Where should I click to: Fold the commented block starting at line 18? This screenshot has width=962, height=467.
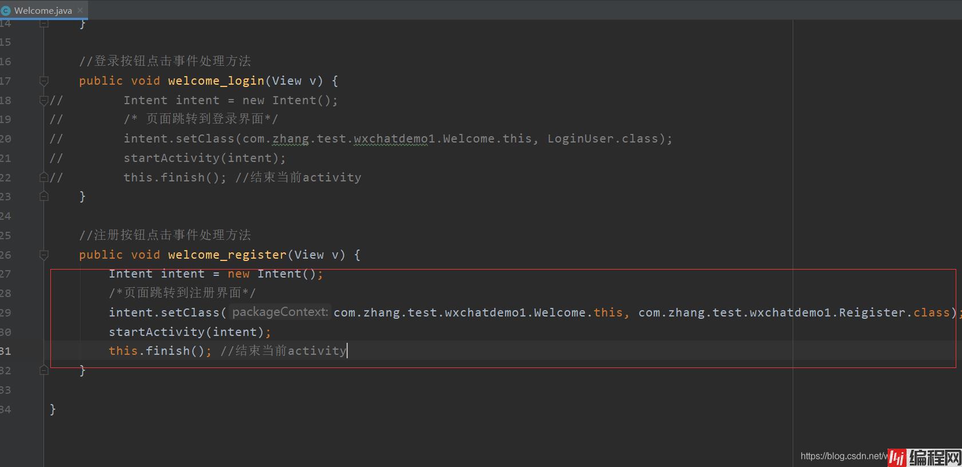pyautogui.click(x=44, y=100)
